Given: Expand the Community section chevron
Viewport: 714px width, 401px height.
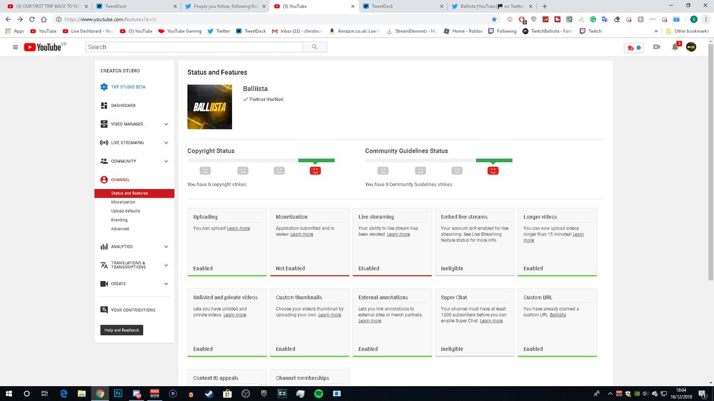Looking at the screenshot, I should point(166,161).
